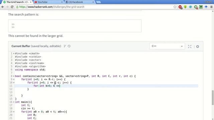Open the dark green square extension icon
Image resolution: width=214 pixels, height=120 pixels.
[201, 7]
